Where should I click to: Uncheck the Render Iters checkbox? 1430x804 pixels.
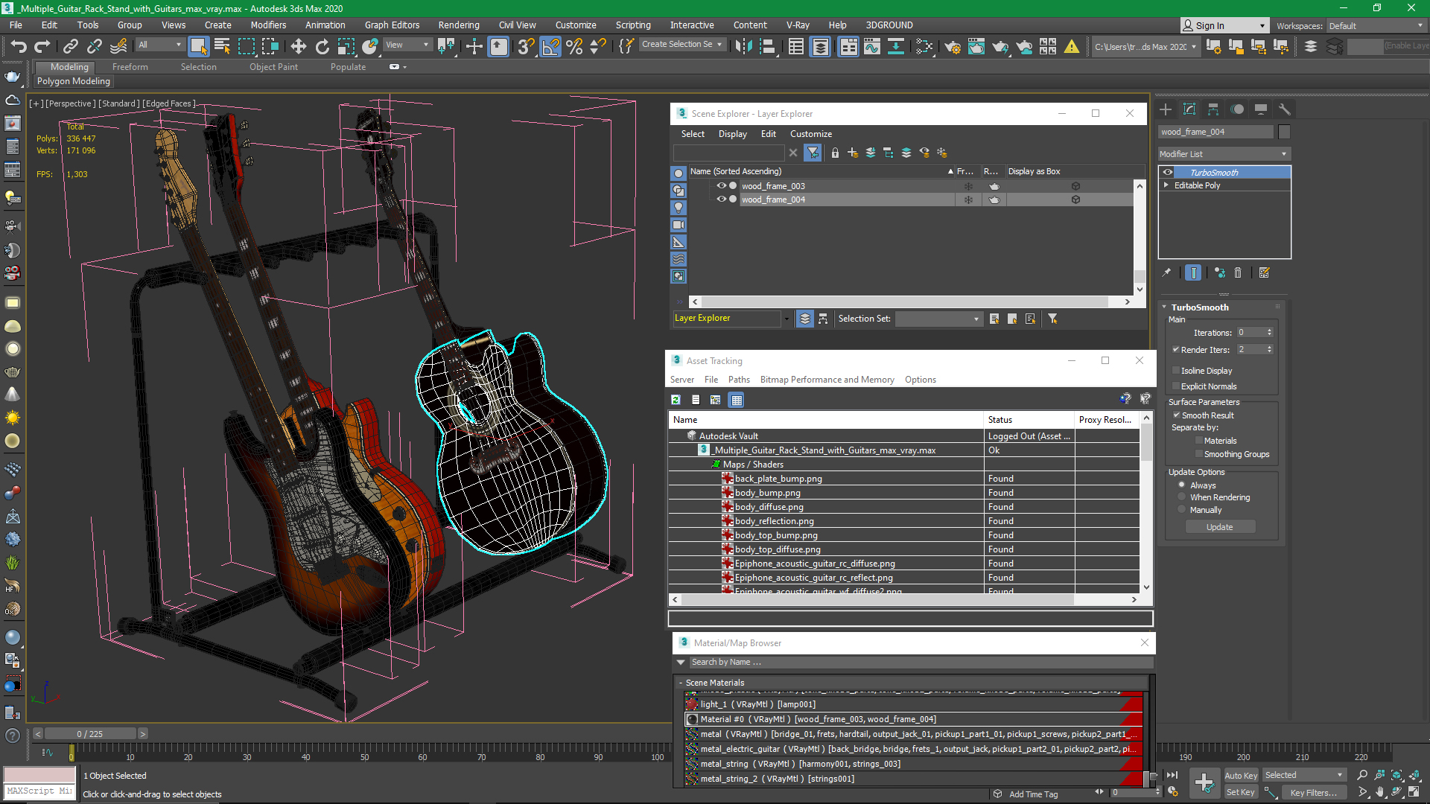(x=1176, y=350)
